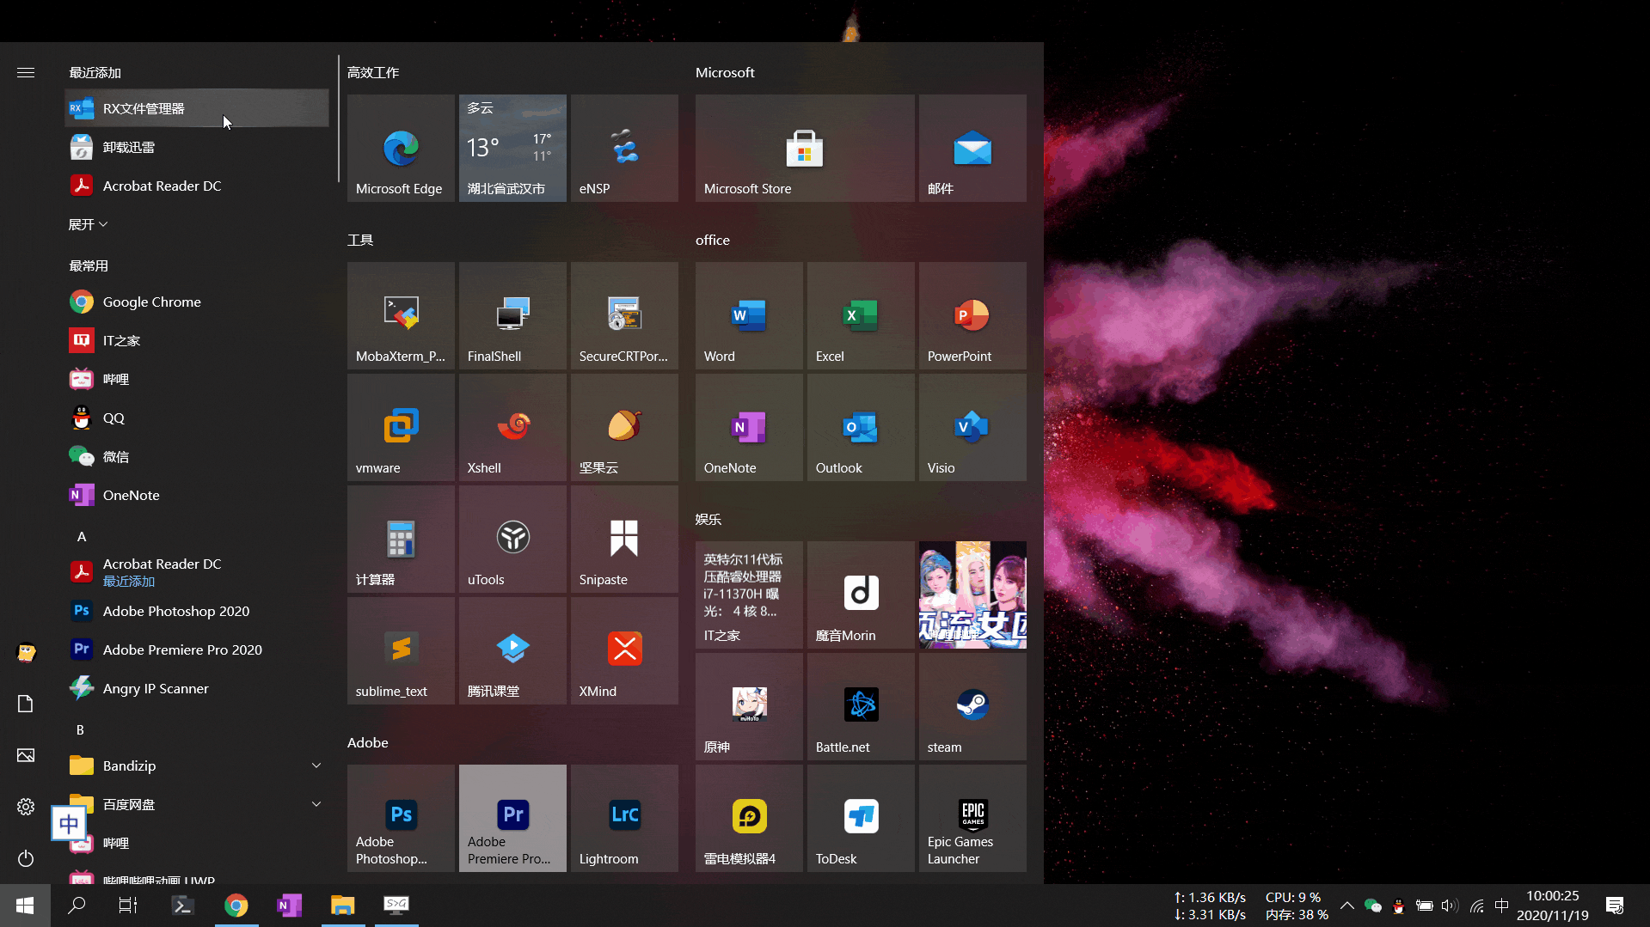The image size is (1650, 927).
Task: Open the game artwork live tile
Action: coord(972,595)
